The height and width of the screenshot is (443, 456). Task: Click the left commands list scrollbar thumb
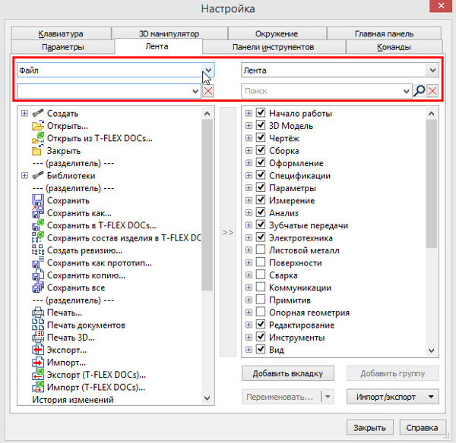pos(207,205)
